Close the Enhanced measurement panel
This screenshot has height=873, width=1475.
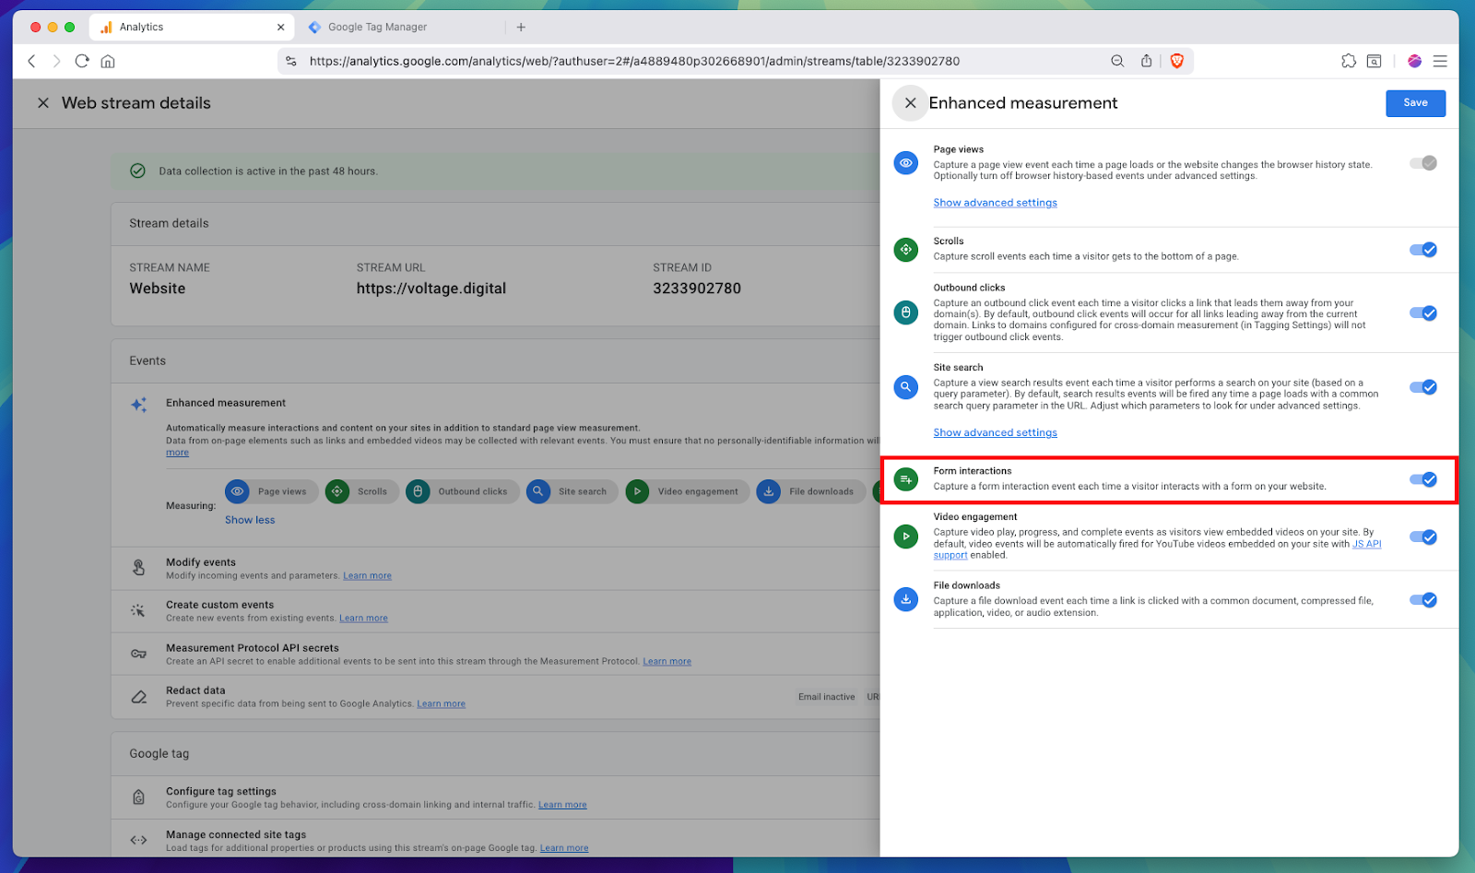pyautogui.click(x=910, y=103)
